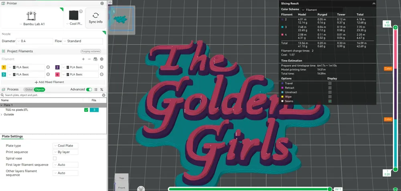Click the Process panel icon
401x191 pixels.
pyautogui.click(x=3, y=90)
